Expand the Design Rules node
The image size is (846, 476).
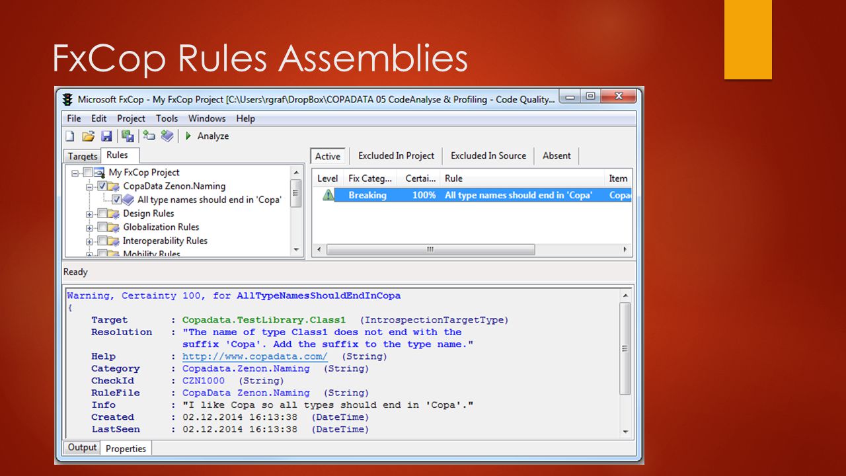pos(90,214)
